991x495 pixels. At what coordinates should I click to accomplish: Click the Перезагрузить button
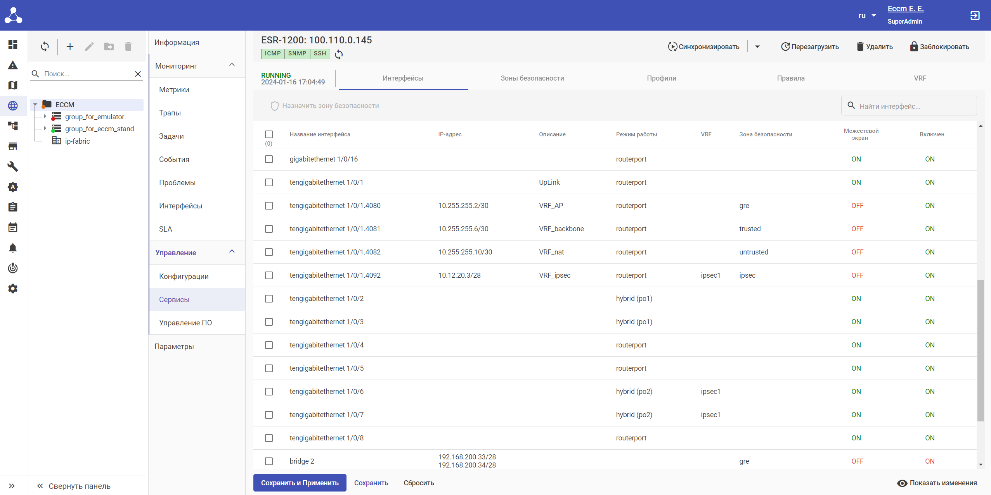pos(810,46)
